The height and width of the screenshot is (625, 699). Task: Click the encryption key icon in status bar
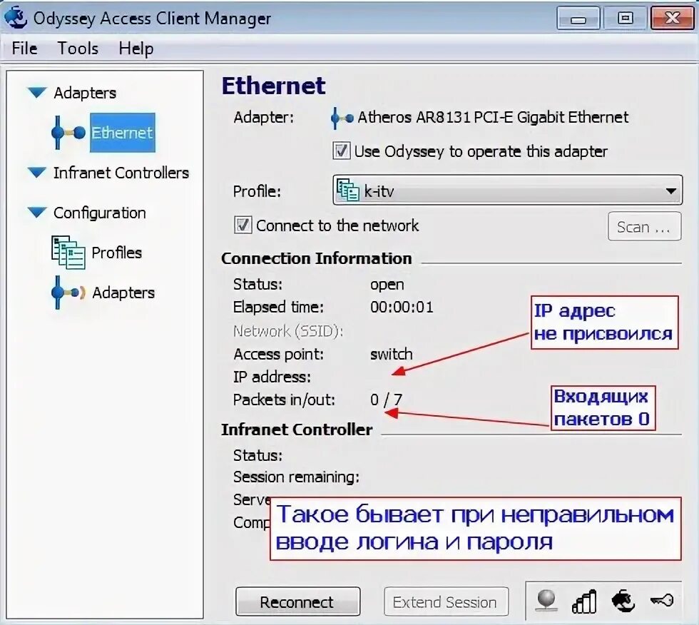[x=660, y=601]
